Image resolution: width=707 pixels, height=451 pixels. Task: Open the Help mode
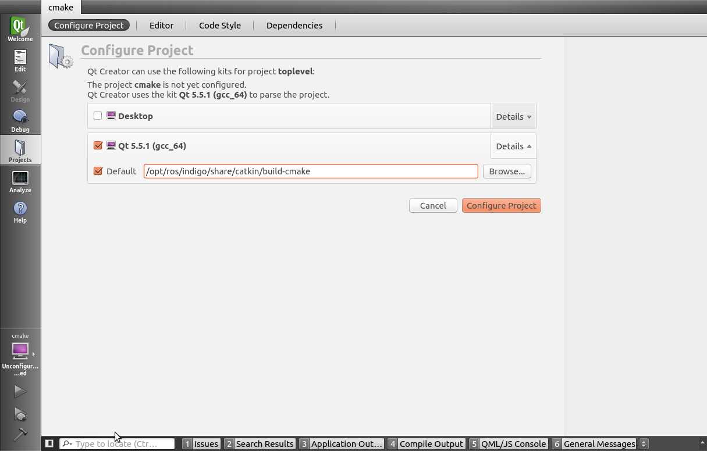20,212
